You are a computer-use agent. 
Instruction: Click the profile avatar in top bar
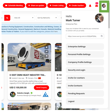pyautogui.click(x=104, y=6)
